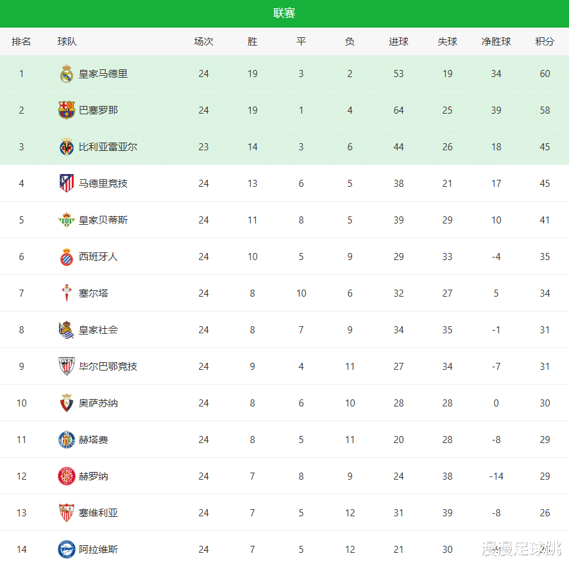Click the Alavés club crest
This screenshot has width=569, height=567.
67,550
